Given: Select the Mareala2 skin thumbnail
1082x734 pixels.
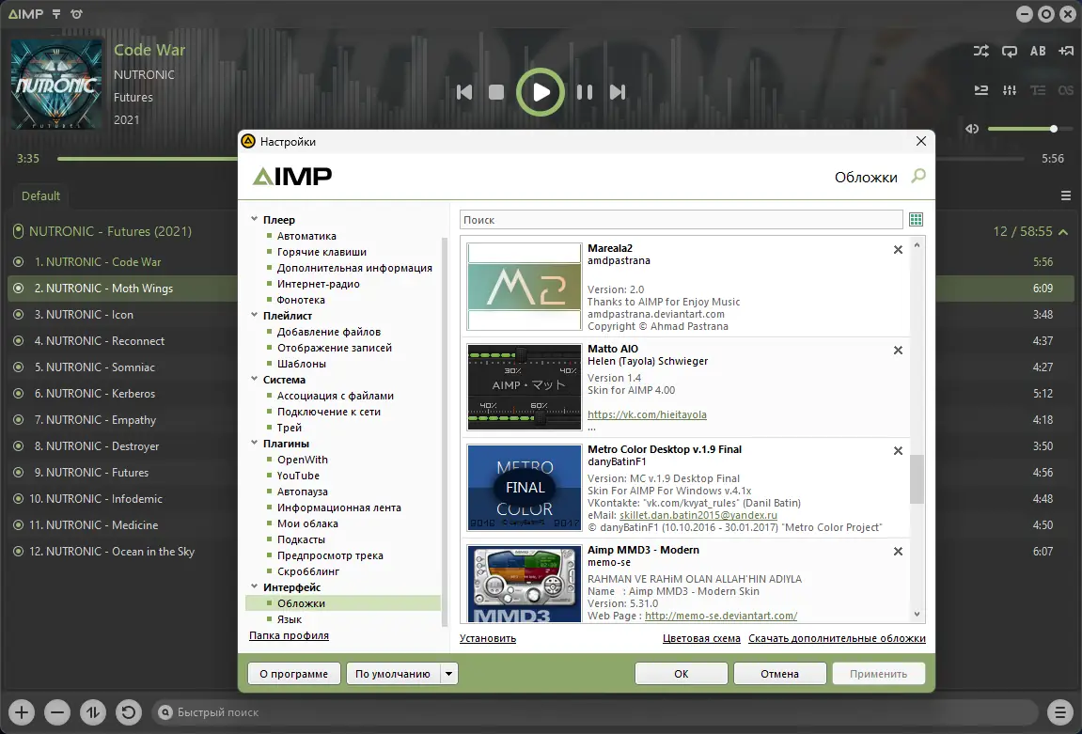Looking at the screenshot, I should coord(525,287).
